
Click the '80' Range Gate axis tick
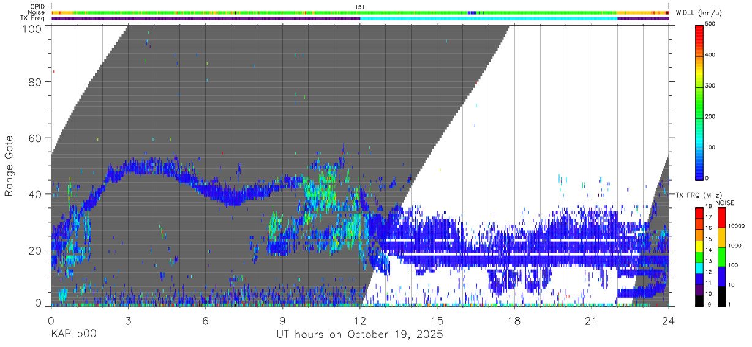[36, 82]
